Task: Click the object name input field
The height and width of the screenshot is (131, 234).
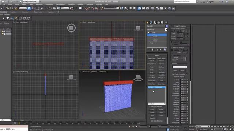Action: tap(156, 26)
